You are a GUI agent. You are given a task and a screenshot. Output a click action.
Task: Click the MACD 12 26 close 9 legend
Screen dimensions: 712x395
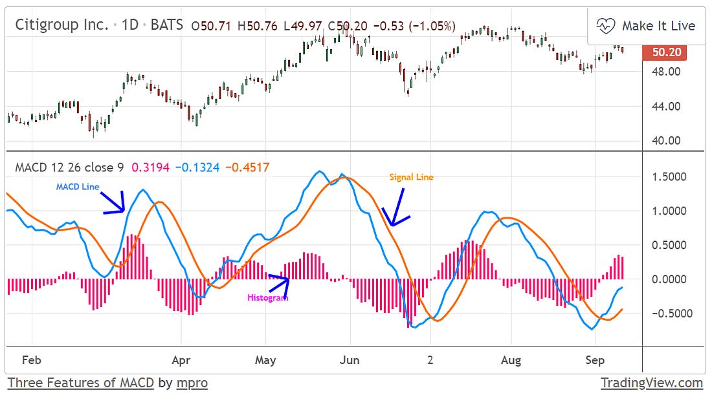click(69, 167)
